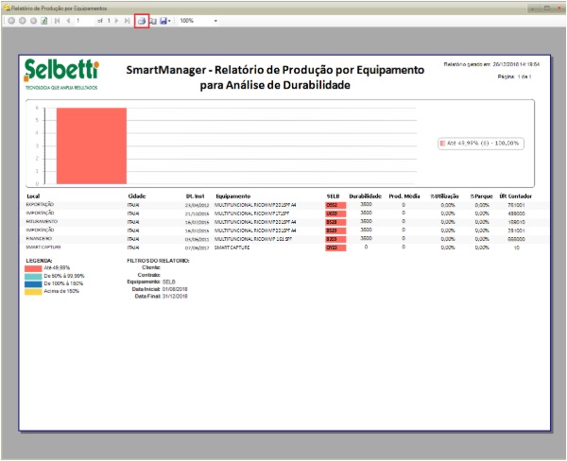The width and height of the screenshot is (567, 461).
Task: Click the Stop rendering icon
Action: [33, 21]
